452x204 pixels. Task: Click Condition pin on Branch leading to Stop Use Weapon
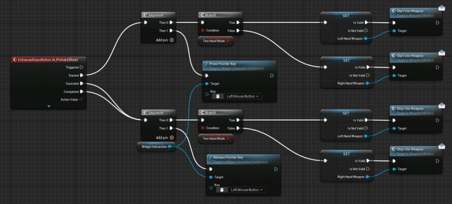pos(203,128)
